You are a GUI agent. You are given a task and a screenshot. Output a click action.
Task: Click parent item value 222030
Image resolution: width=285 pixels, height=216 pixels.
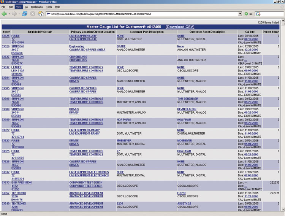pos(275,183)
